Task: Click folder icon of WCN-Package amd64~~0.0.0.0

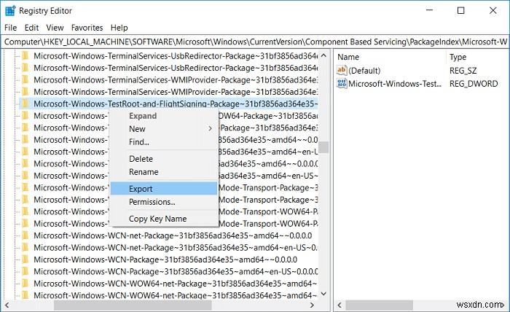Action: click(x=25, y=260)
